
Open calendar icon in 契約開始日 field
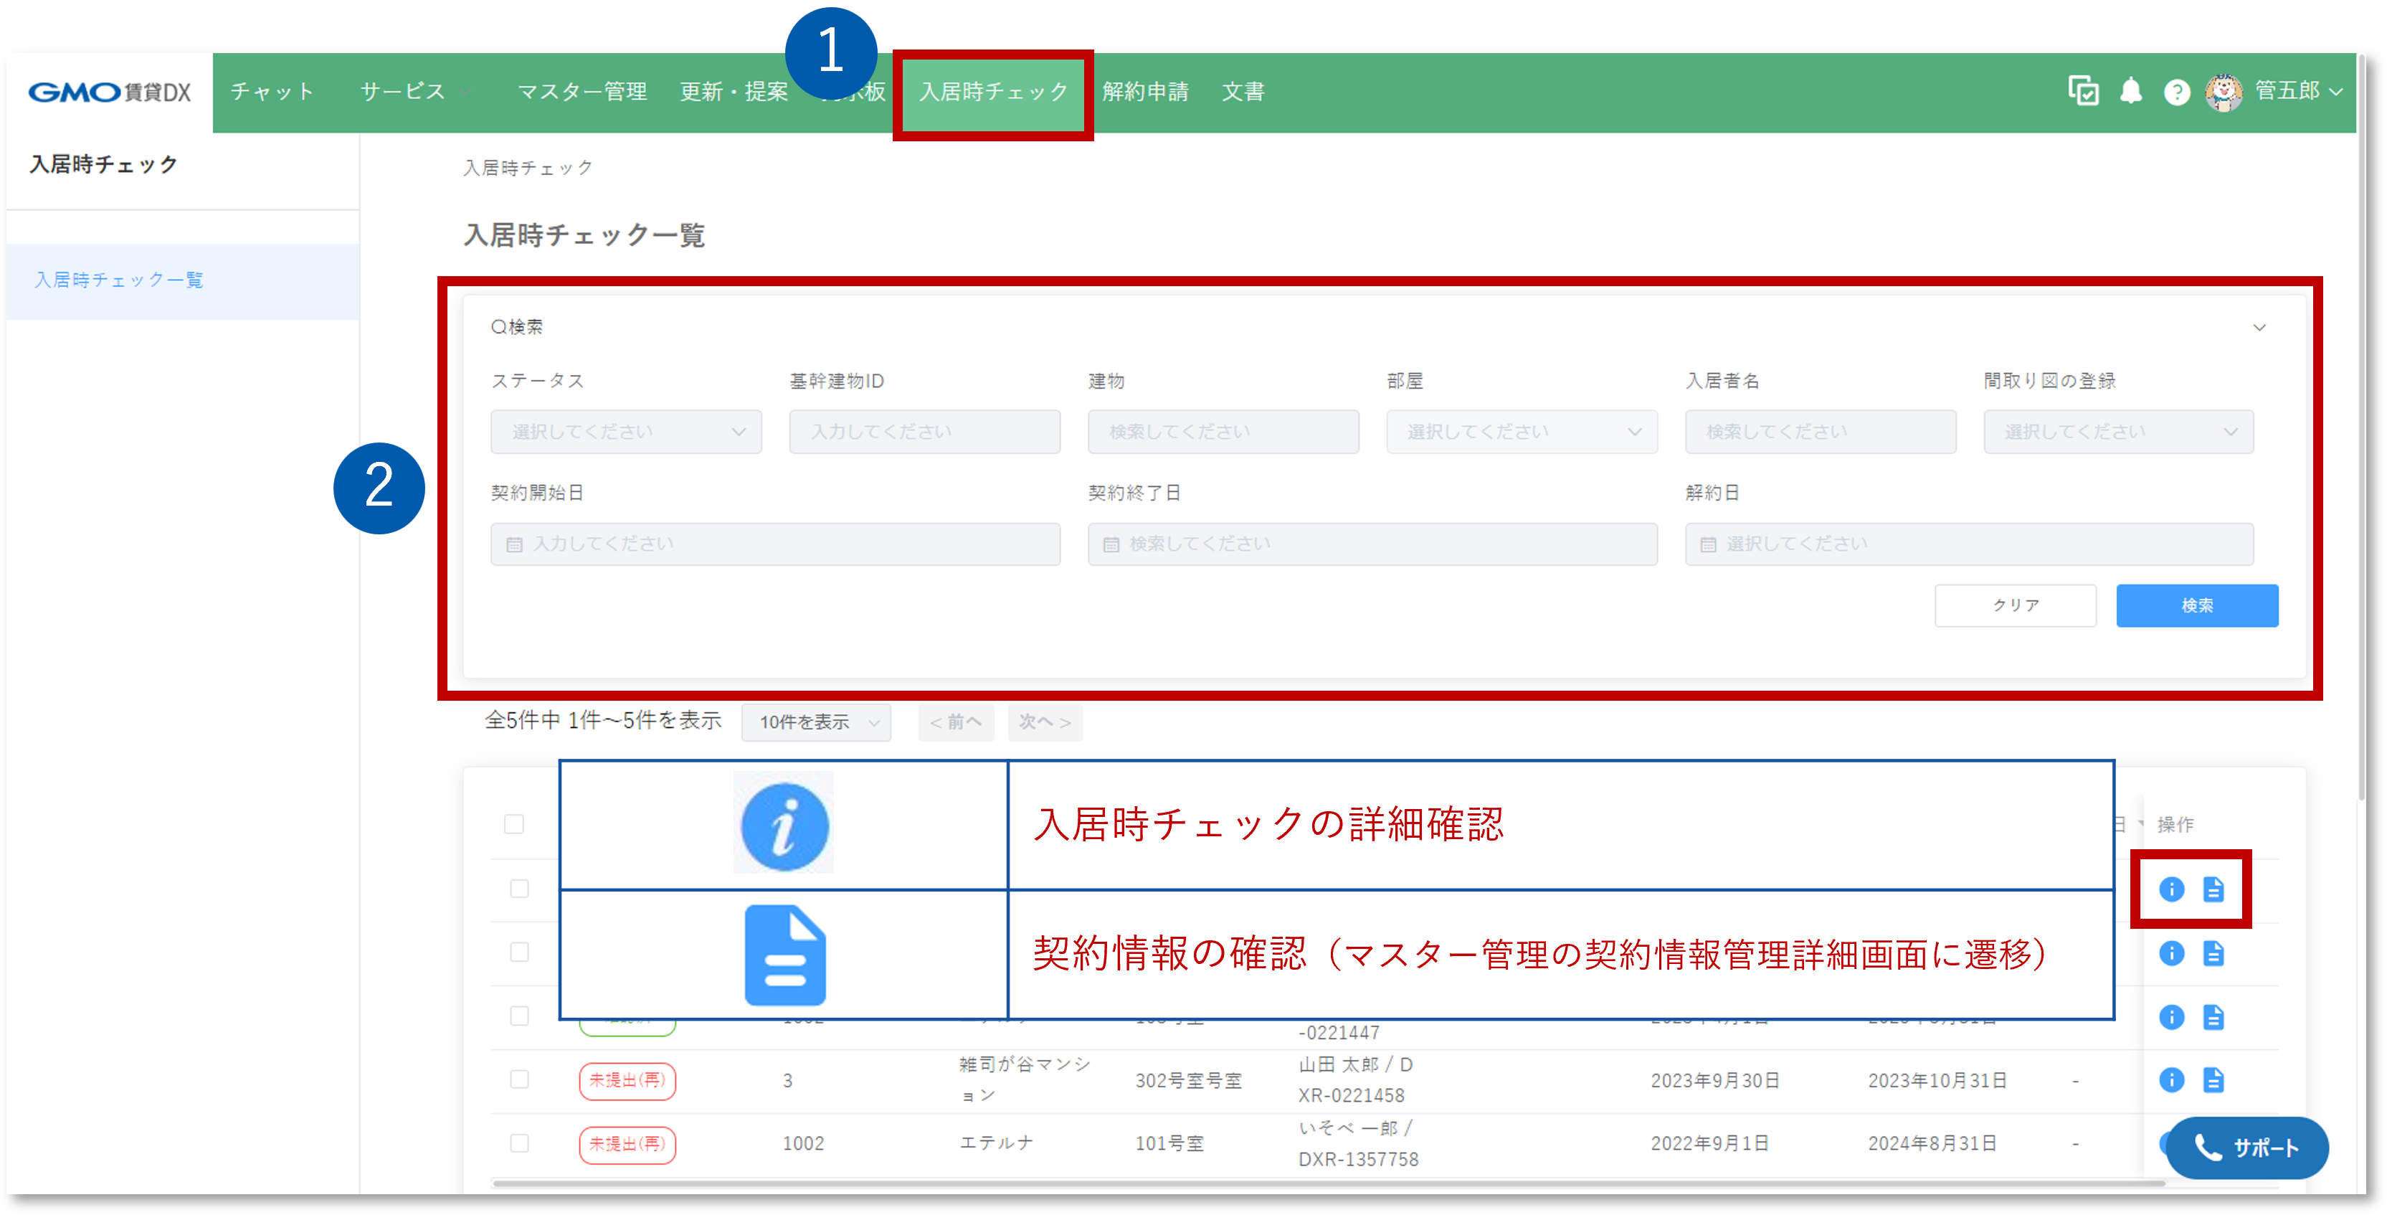[x=516, y=544]
